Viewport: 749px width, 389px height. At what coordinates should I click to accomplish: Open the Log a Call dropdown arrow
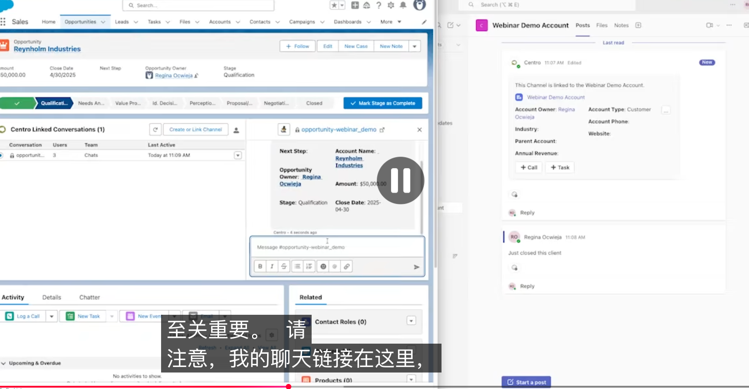pyautogui.click(x=51, y=316)
